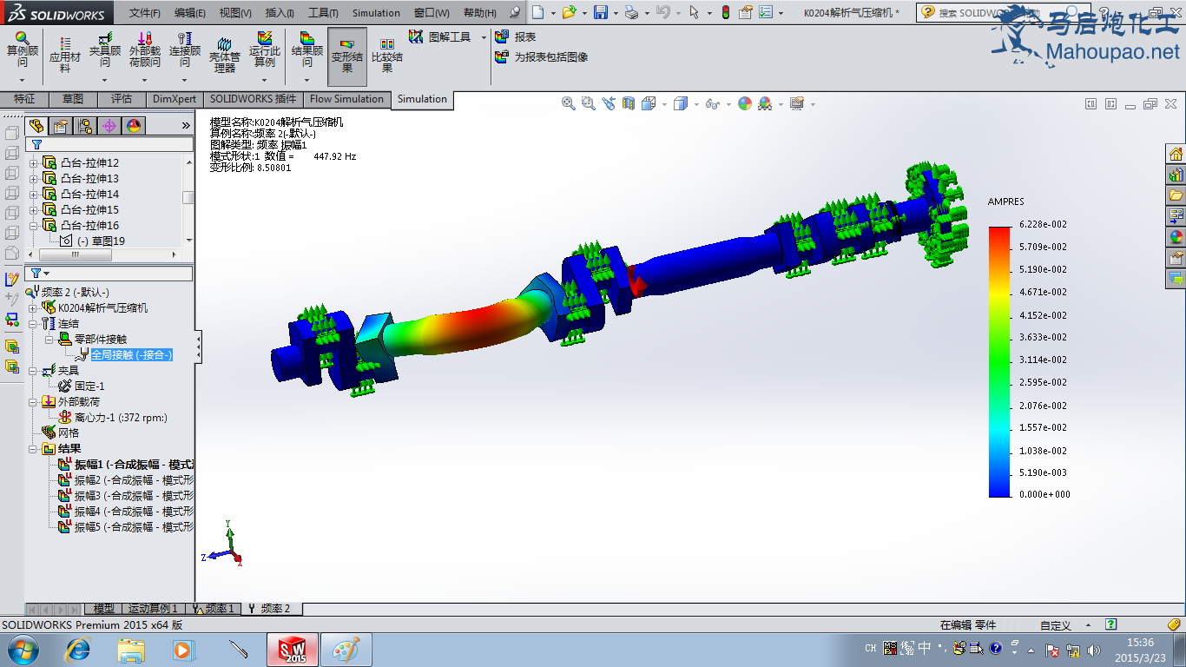Open the File Explorer task pane tab
The width and height of the screenshot is (1186, 667).
point(1176,195)
